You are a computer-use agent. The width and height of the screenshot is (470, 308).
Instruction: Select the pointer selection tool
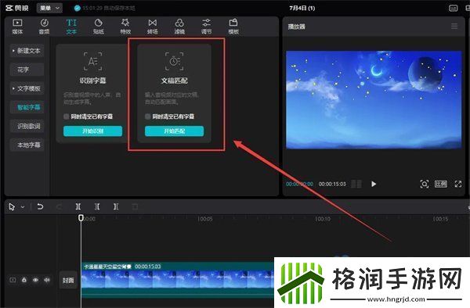(x=12, y=206)
